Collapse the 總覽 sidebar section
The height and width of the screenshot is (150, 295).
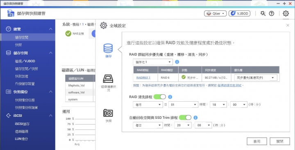(51, 29)
